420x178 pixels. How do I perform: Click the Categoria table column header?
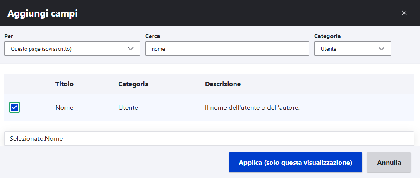(x=133, y=84)
